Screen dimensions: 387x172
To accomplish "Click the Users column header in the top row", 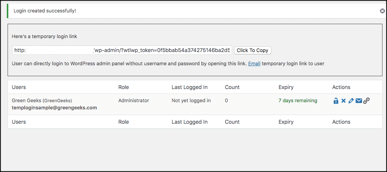I will 19,87.
